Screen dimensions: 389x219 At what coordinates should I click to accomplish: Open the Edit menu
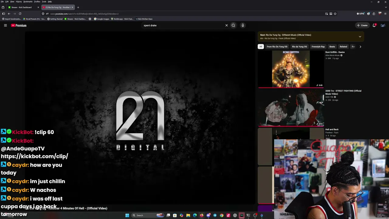click(x=7, y=2)
